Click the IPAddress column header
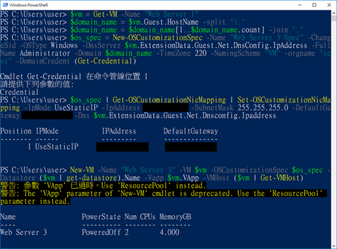Screen dimensions: 337x249 coord(119,131)
